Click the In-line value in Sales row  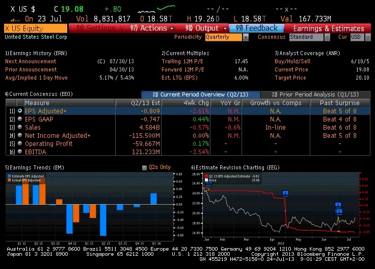click(276, 128)
